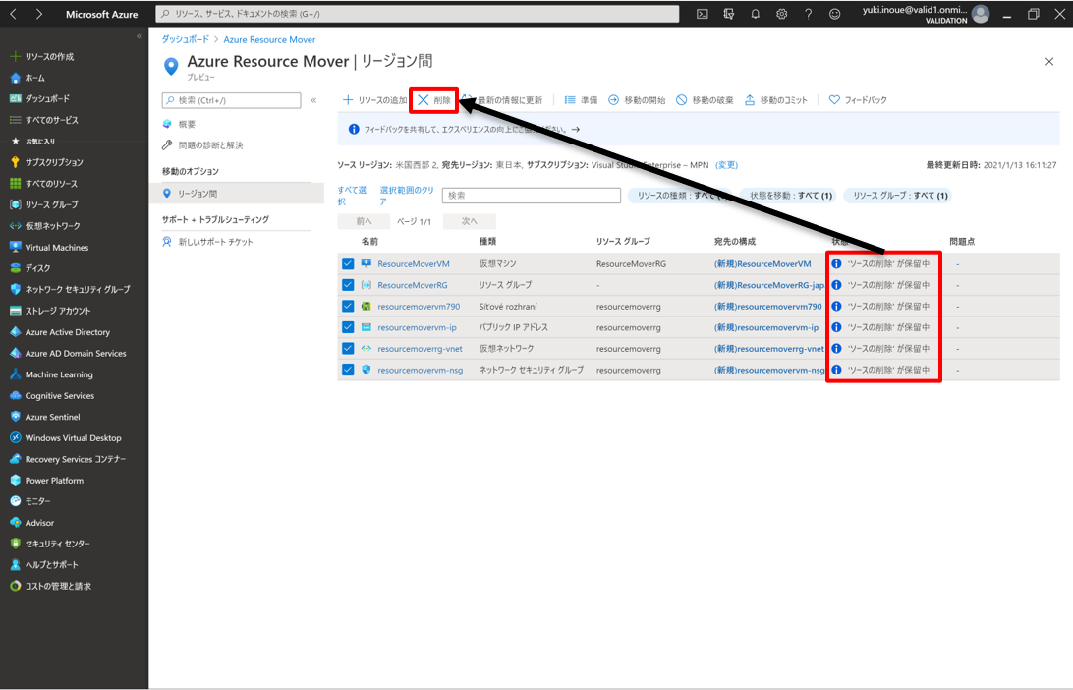Viewport: 1073px width, 690px height.
Task: Uncheck the ResourceMoverRG row checkbox
Action: tap(348, 285)
